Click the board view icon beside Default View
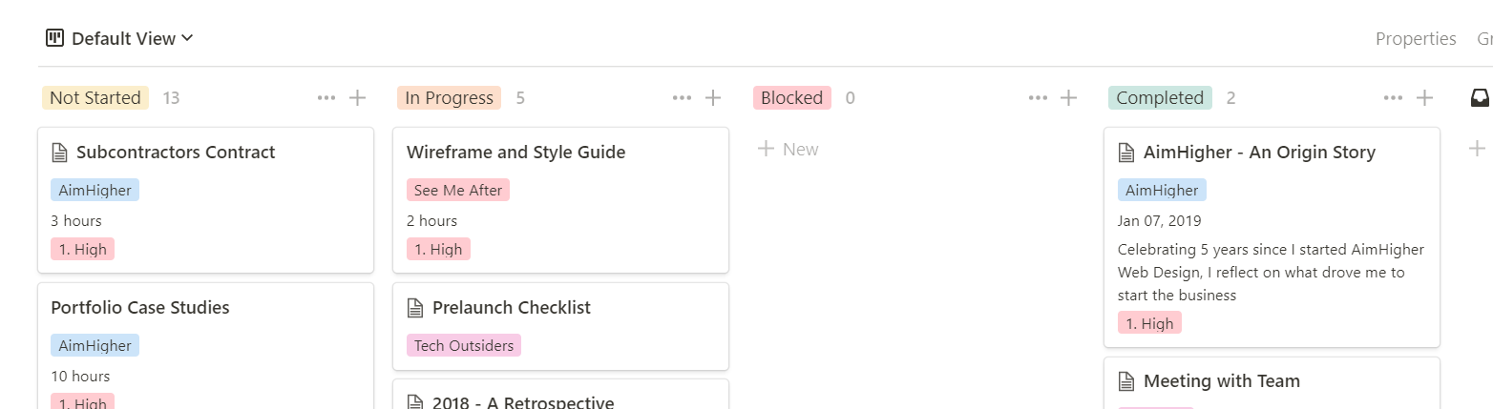Viewport: 1493px width, 409px height. pos(54,39)
